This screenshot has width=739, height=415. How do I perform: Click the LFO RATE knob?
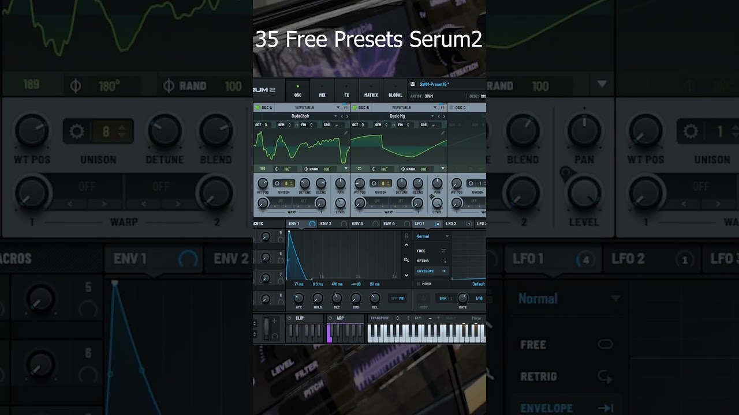pyautogui.click(x=462, y=298)
